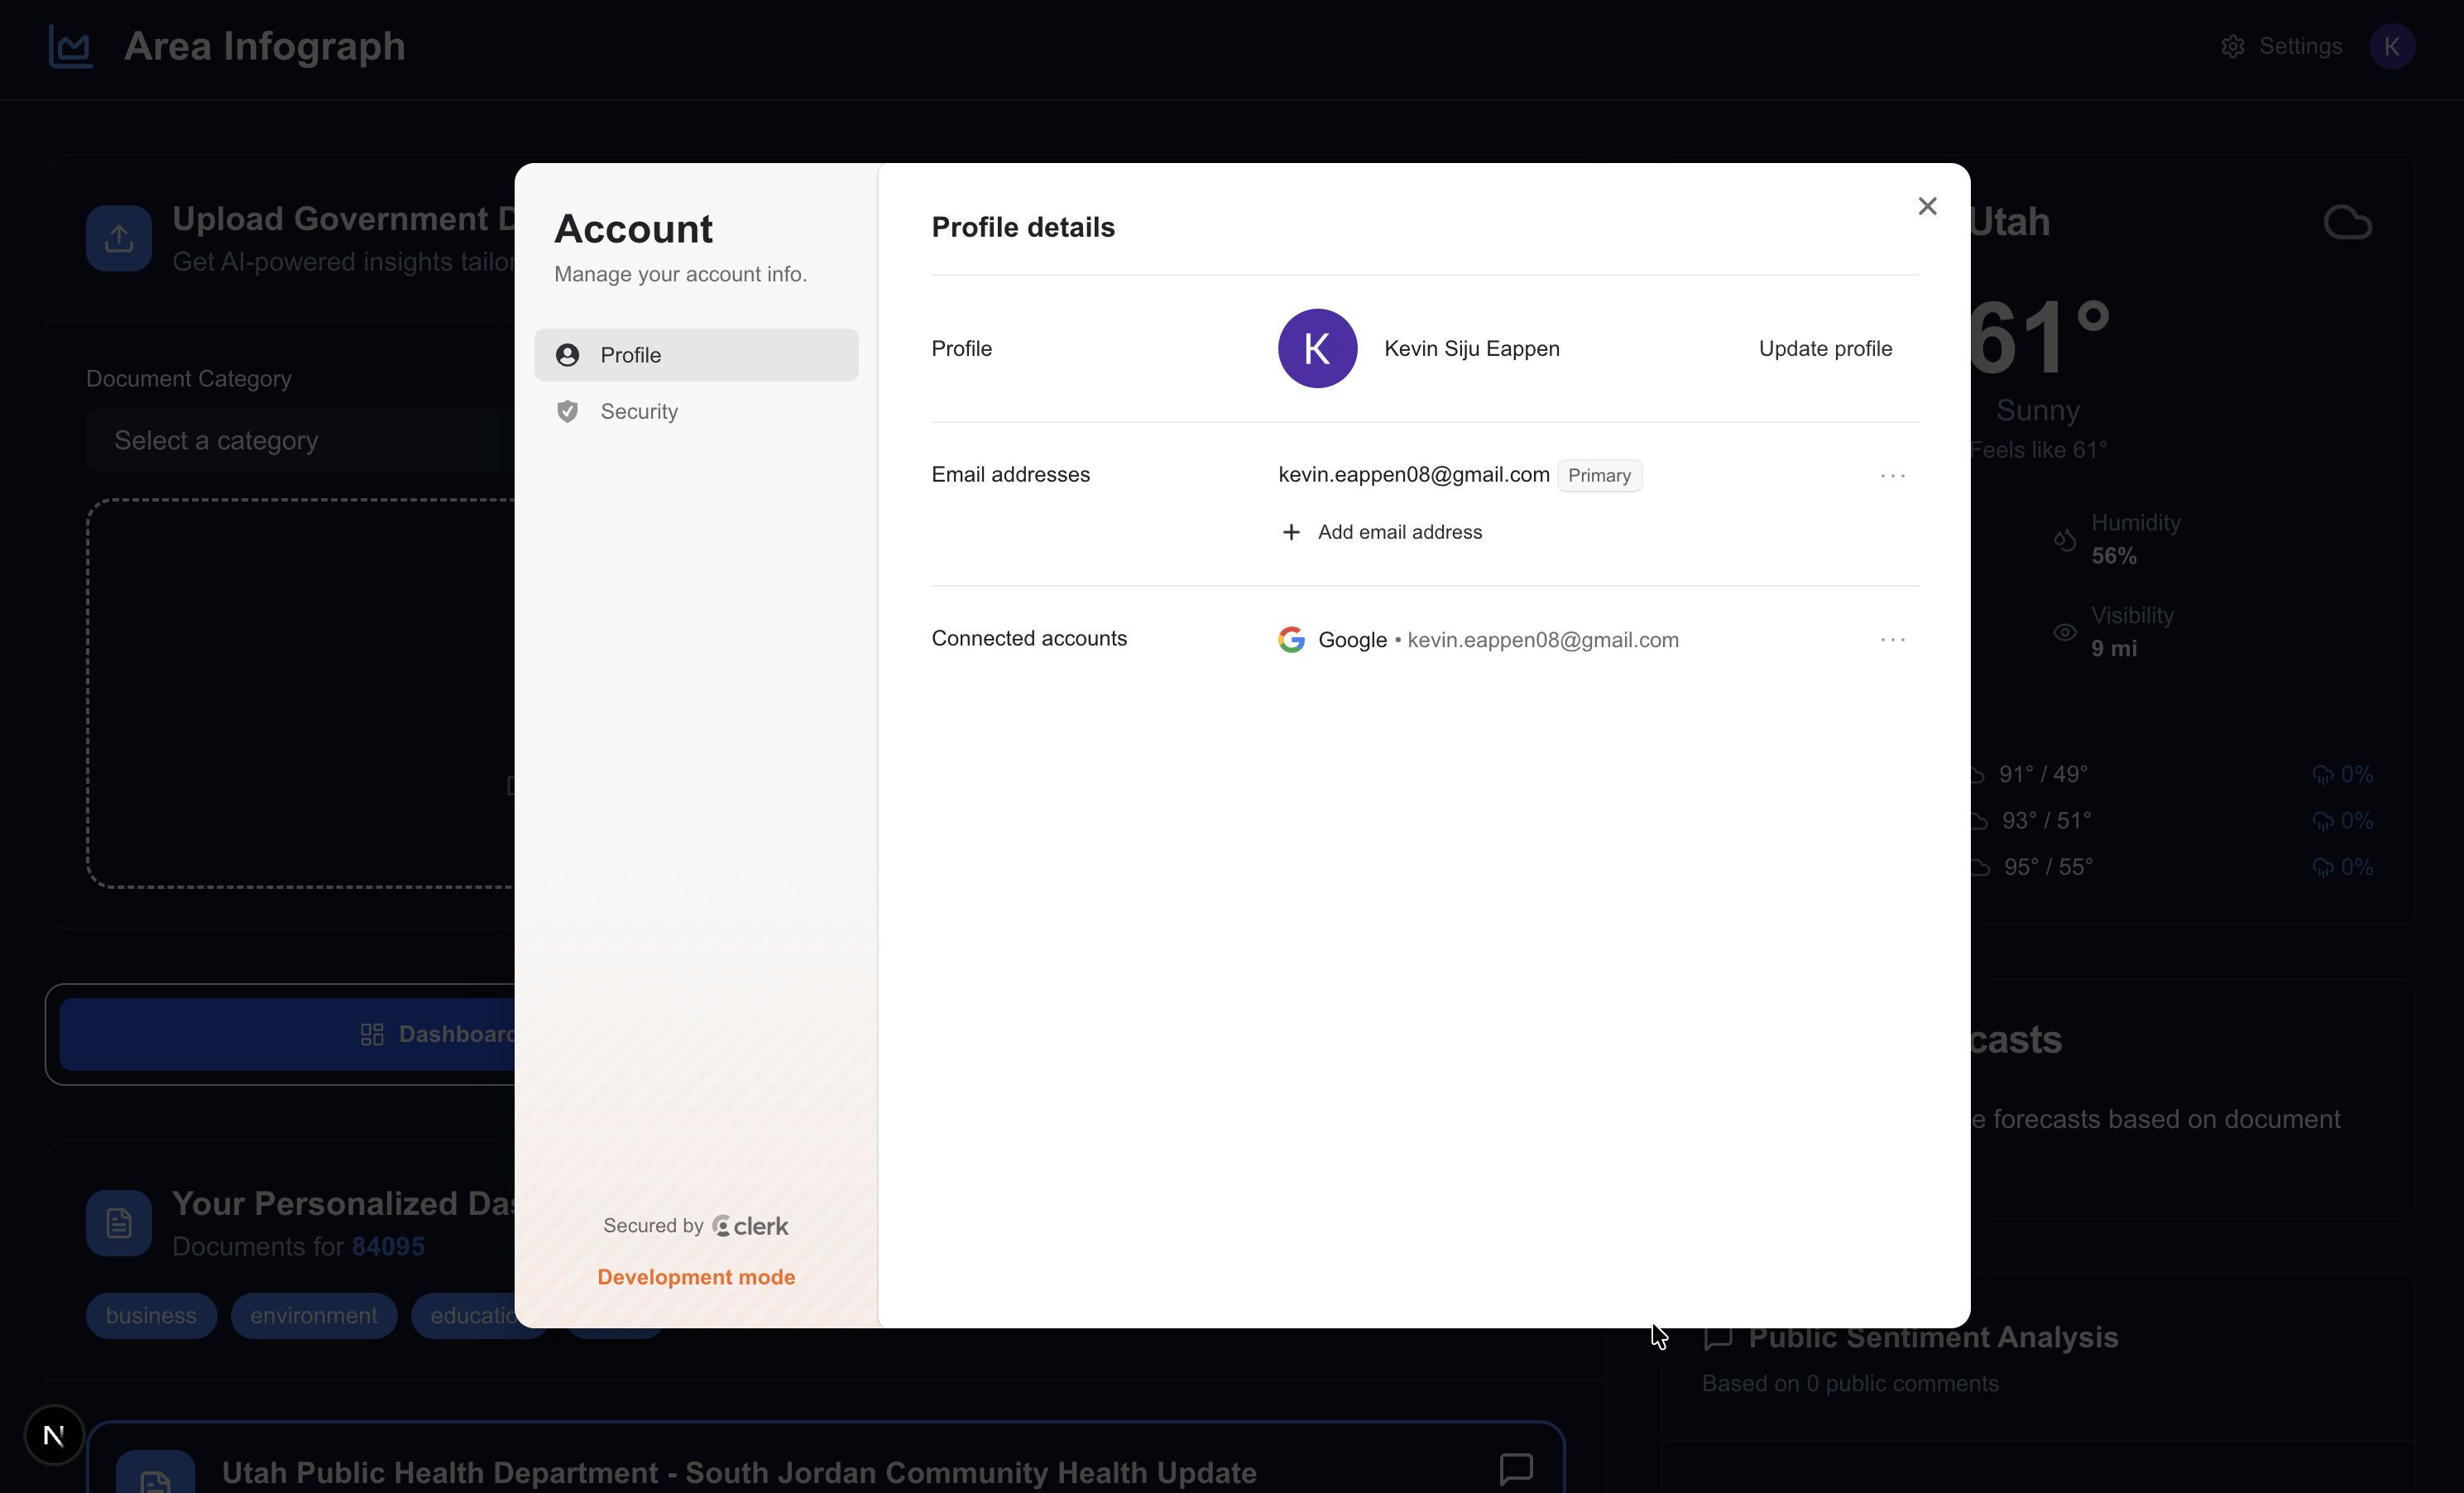Click the Area Infograph chart logo icon
Image resolution: width=2464 pixels, height=1493 pixels.
coord(71,47)
